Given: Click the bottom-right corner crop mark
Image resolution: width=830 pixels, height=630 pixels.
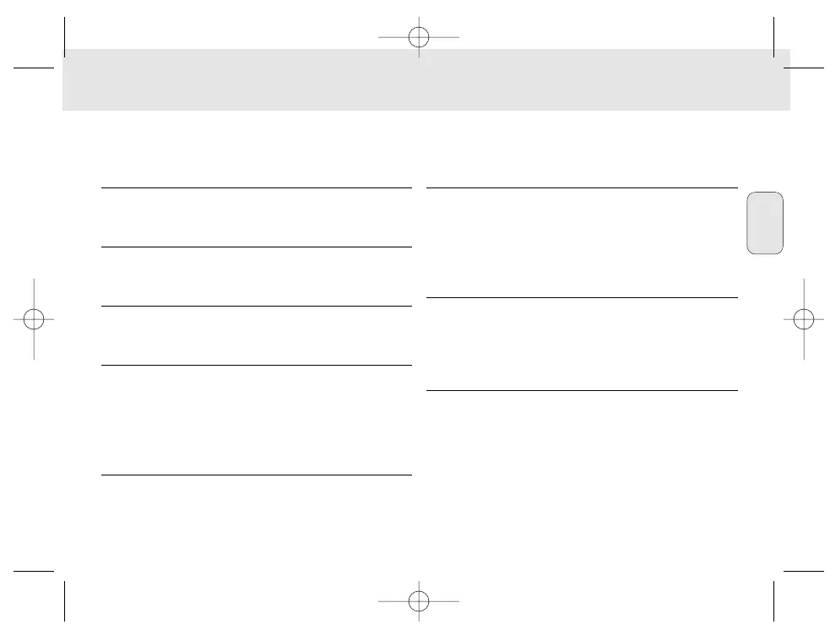Looking at the screenshot, I should (x=773, y=572).
